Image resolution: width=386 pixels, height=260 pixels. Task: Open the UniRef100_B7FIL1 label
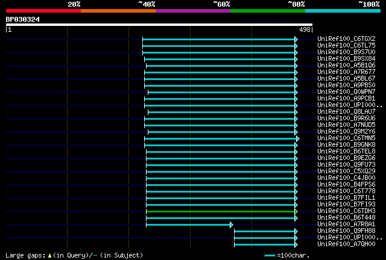(x=346, y=198)
